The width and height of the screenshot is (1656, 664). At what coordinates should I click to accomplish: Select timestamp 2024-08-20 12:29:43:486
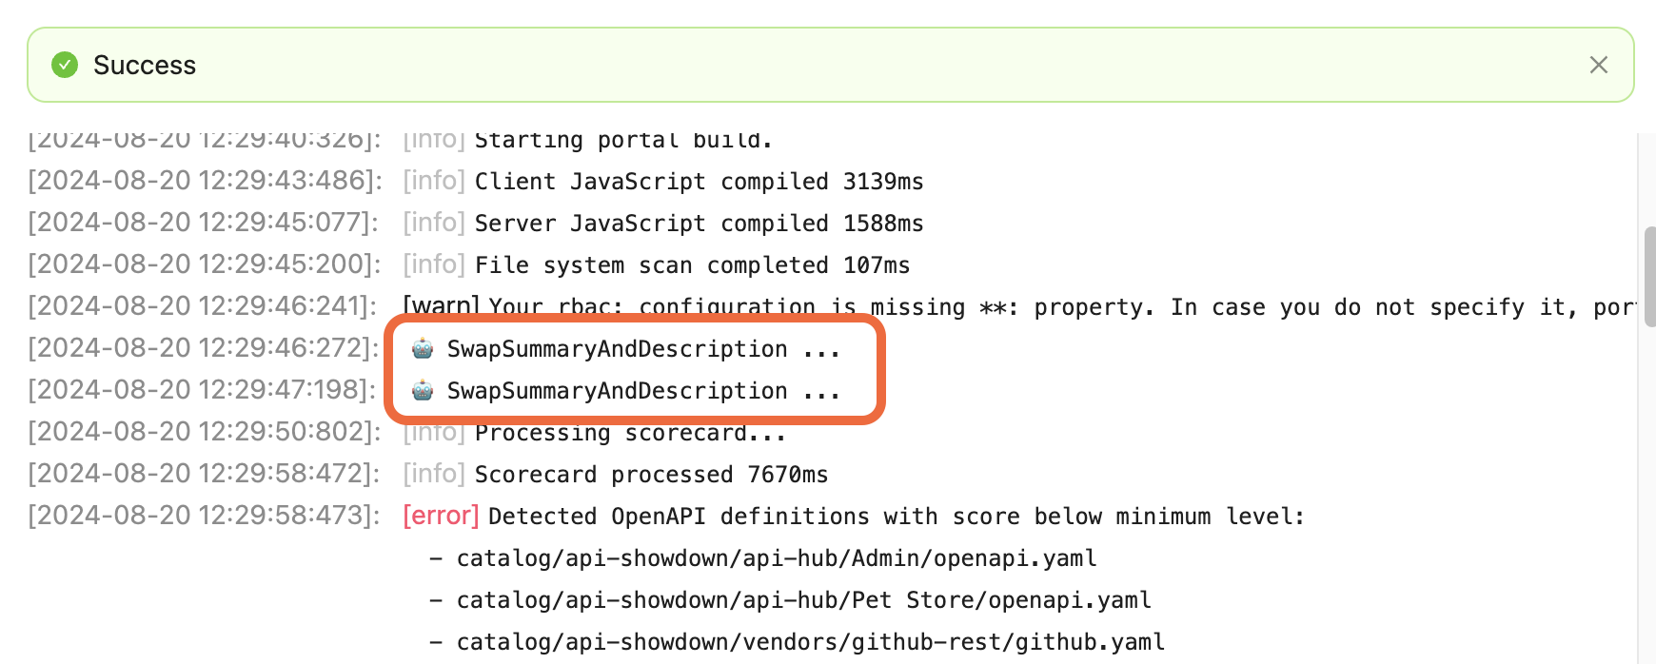[x=205, y=181]
